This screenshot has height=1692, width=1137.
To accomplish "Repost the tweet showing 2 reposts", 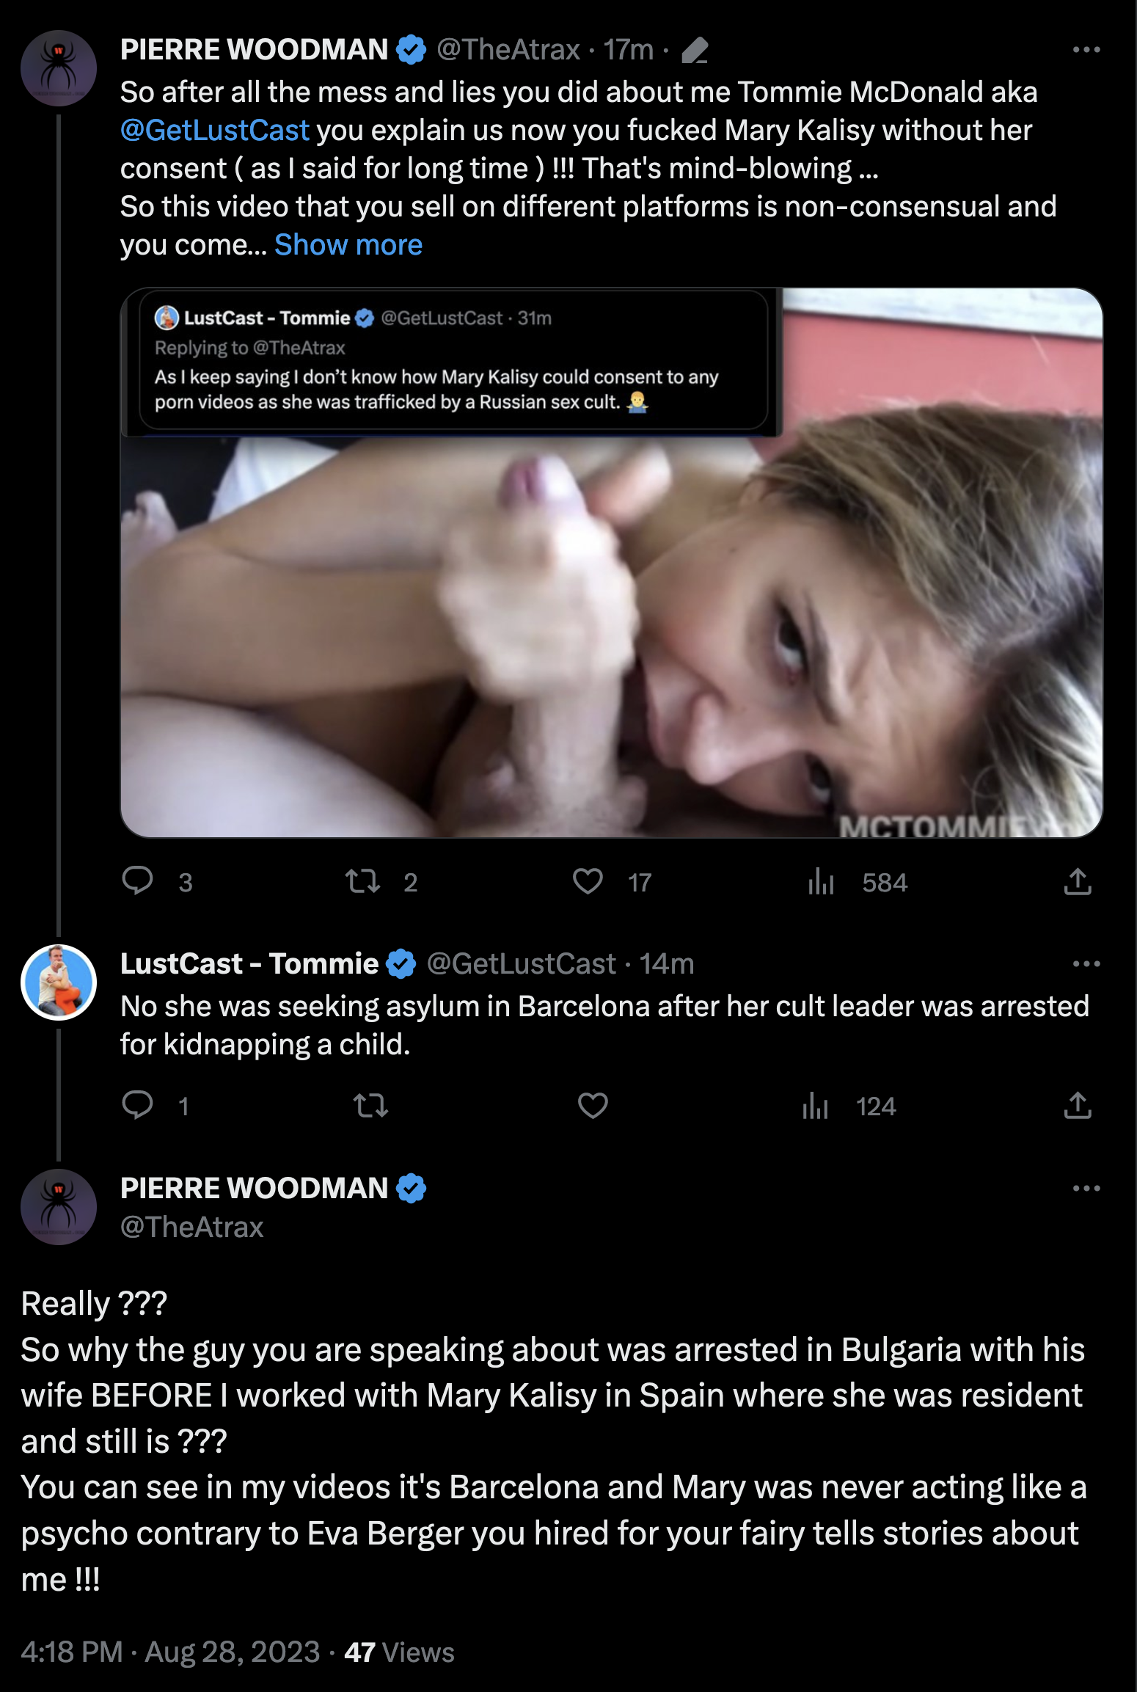I will [x=363, y=881].
